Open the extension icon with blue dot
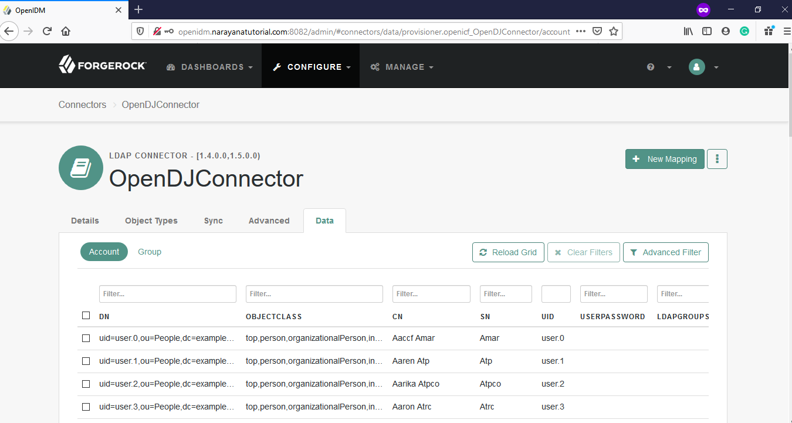792x423 pixels. click(769, 31)
